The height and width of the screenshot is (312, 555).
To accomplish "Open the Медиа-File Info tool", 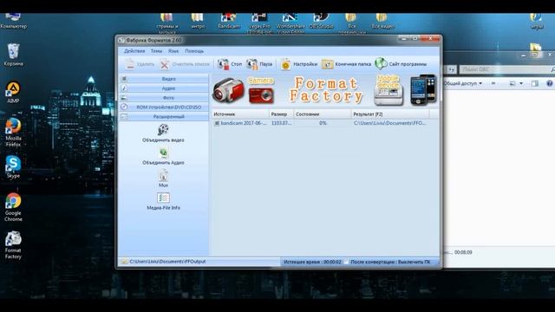I will coord(163,201).
